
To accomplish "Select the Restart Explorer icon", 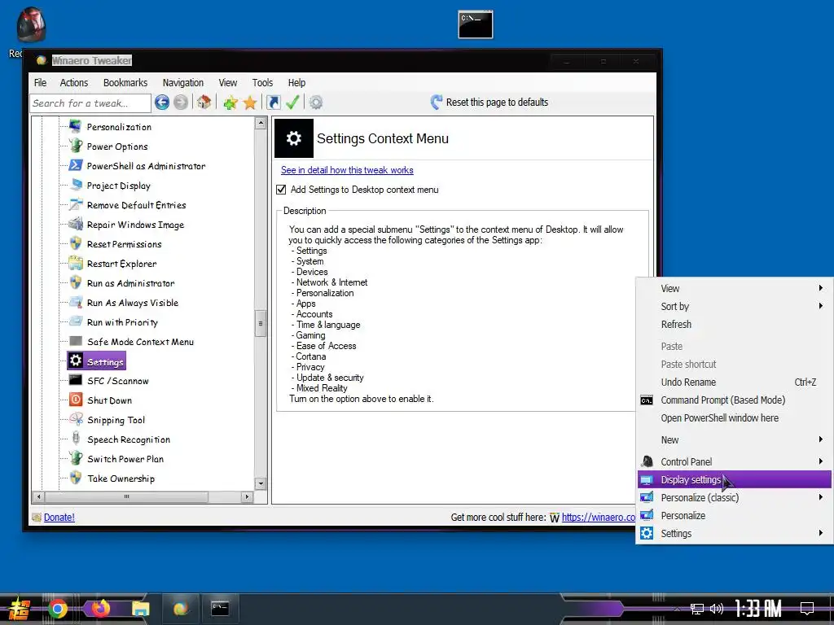I will tap(76, 263).
